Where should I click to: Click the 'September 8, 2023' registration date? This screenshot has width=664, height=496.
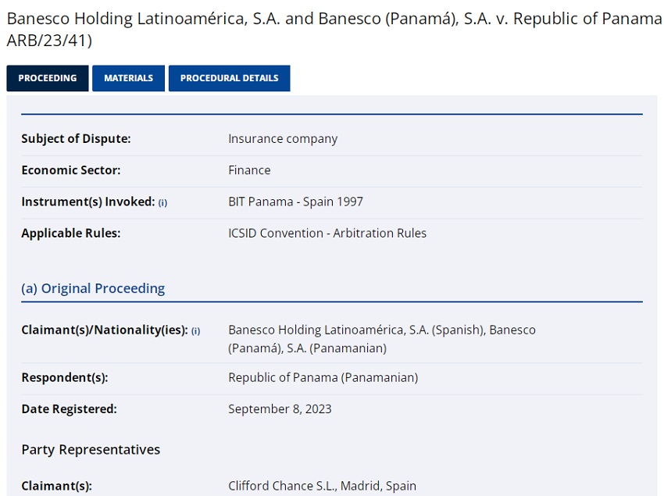[280, 409]
